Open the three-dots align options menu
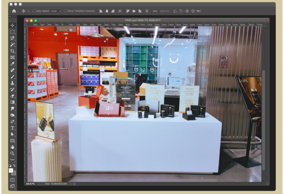The width and height of the screenshot is (284, 194). point(155,11)
